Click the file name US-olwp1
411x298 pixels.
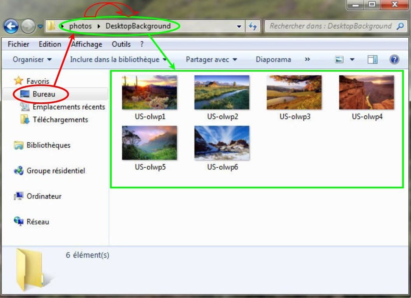tap(150, 116)
